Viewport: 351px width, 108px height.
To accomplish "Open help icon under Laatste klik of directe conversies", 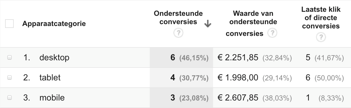I will point(321,37).
